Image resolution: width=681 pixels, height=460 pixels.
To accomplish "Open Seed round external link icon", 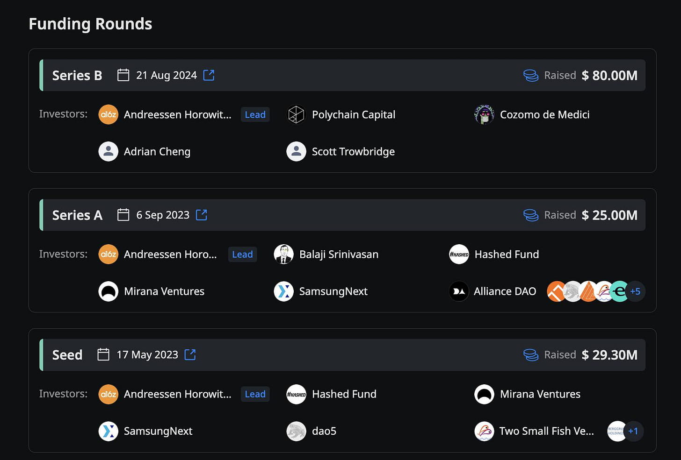I will 190,354.
